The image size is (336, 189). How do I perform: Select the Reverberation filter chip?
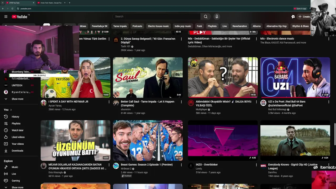coord(240,26)
